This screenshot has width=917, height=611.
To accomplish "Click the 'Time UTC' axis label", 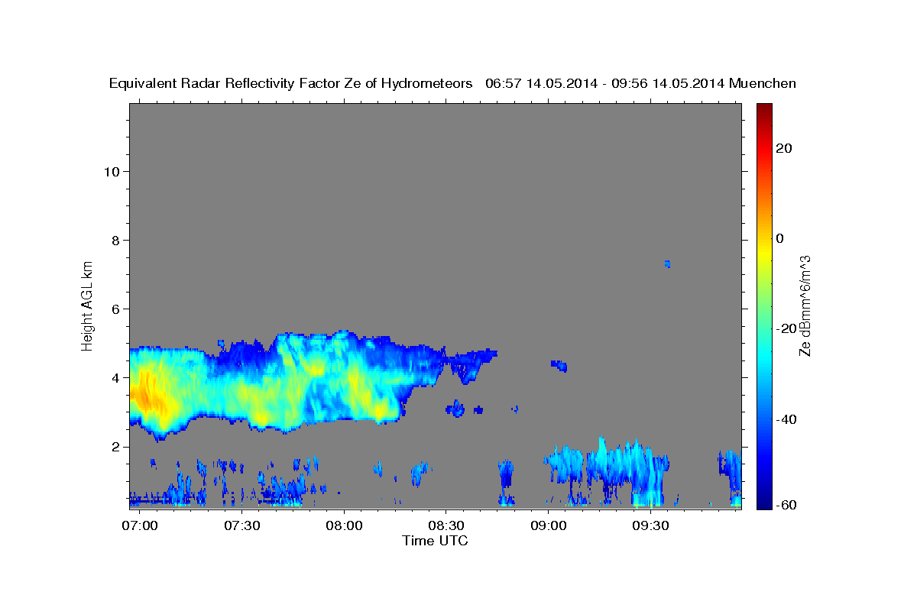I will click(x=435, y=541).
